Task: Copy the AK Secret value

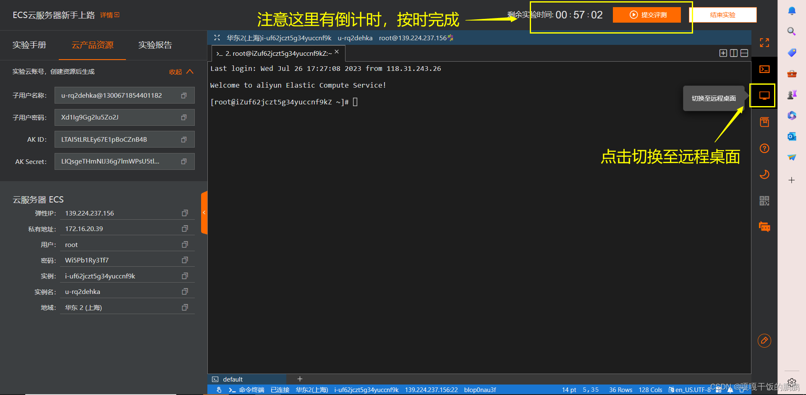Action: 183,161
